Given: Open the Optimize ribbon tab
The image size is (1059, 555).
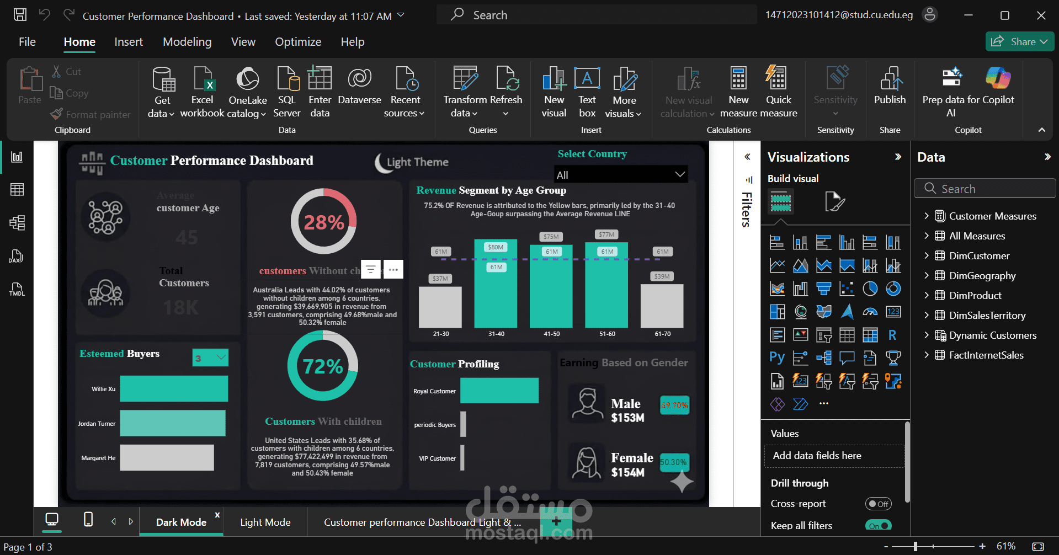Looking at the screenshot, I should 298,42.
